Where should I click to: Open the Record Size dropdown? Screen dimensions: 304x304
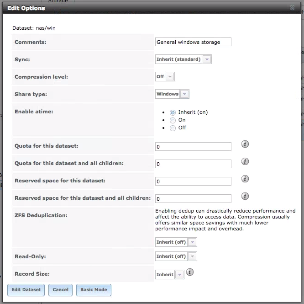tap(170, 274)
